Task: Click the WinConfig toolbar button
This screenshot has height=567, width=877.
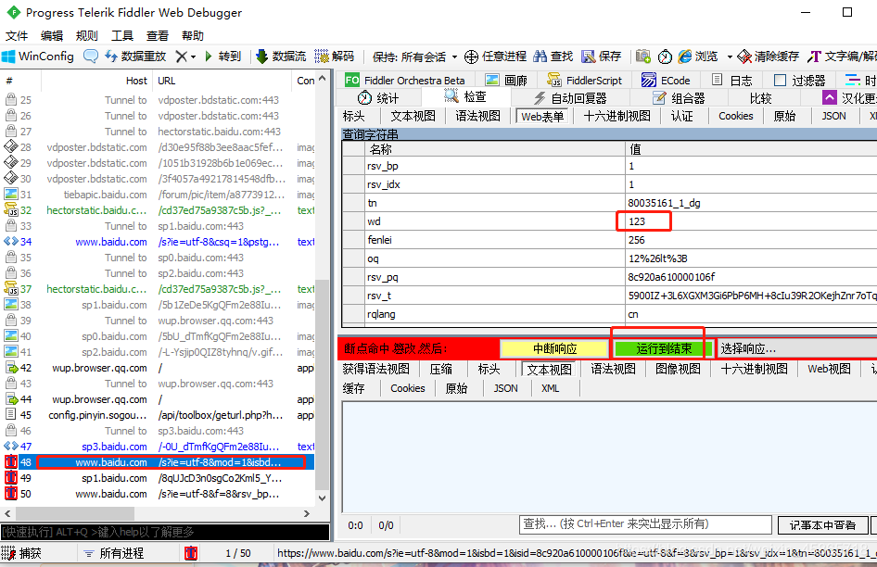Action: tap(38, 57)
